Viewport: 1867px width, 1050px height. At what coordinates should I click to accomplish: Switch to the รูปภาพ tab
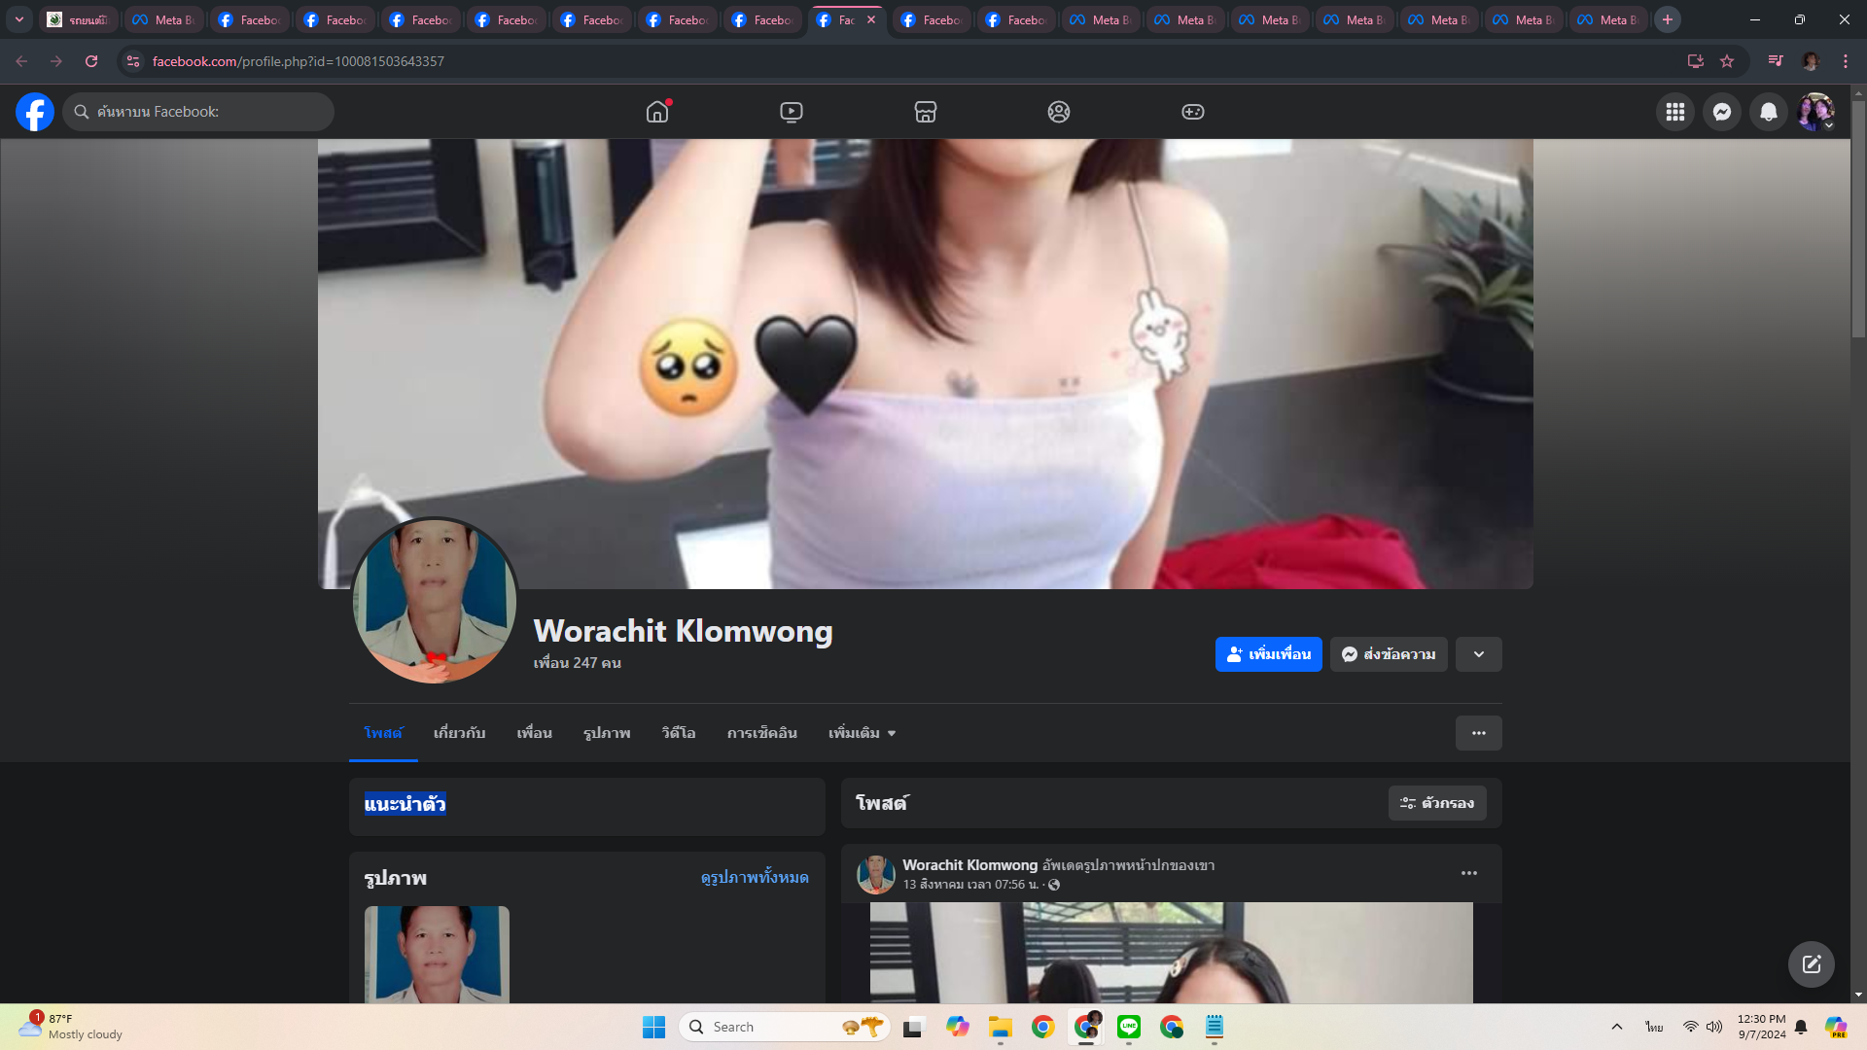pos(607,733)
